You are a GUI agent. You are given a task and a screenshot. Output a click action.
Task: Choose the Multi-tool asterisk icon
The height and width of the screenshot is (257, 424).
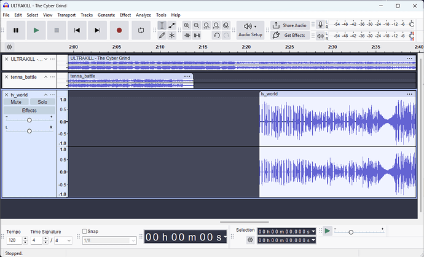(x=171, y=36)
